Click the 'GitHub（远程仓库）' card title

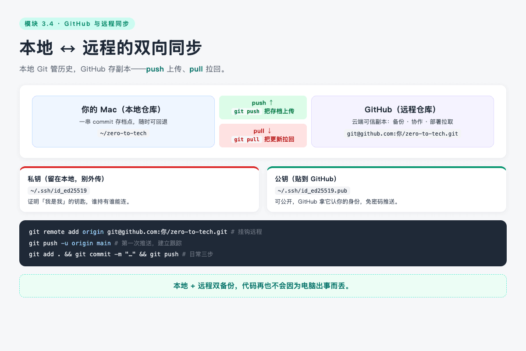coord(402,110)
